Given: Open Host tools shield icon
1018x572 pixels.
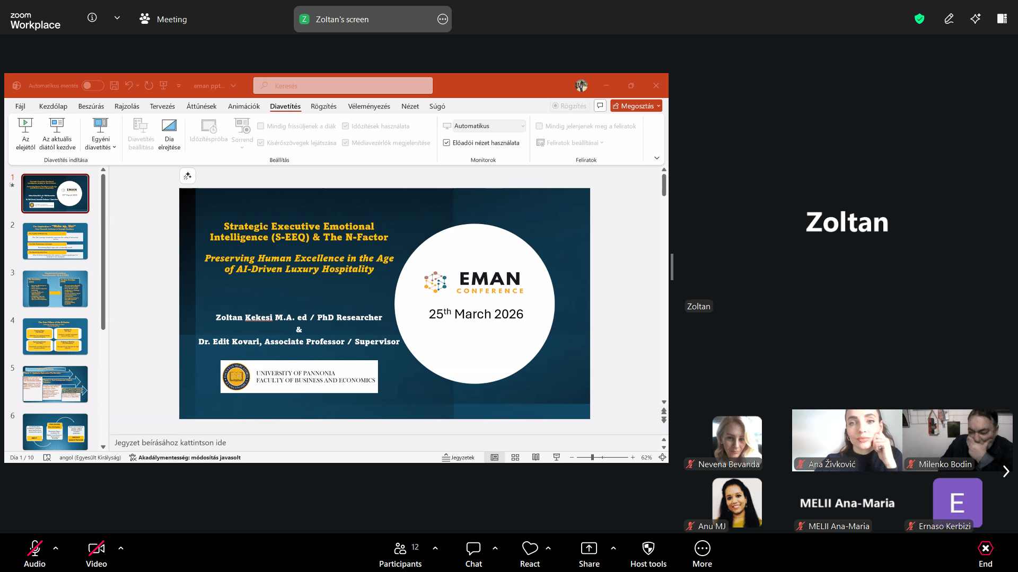Looking at the screenshot, I should [648, 548].
